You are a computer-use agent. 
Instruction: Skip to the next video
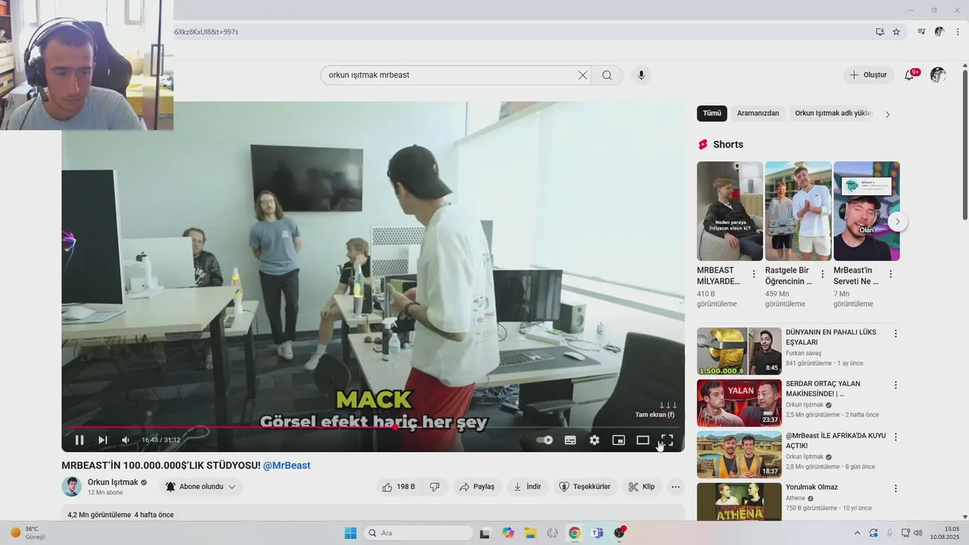pos(103,440)
